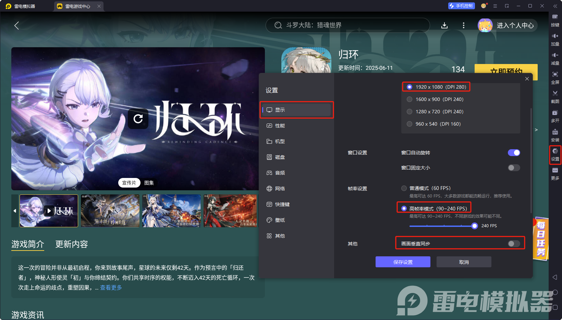This screenshot has width=562, height=320.
Task: Choose the 960 x 540 resolution
Action: click(x=410, y=124)
